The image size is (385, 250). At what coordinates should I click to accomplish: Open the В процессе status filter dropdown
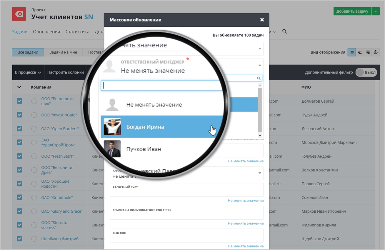pyautogui.click(x=28, y=72)
